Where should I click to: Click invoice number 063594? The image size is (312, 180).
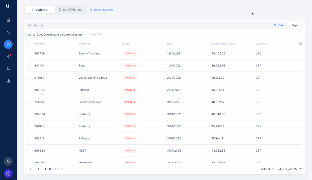point(40,114)
